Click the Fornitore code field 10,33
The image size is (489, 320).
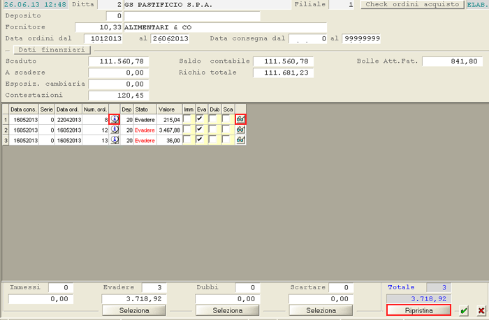(x=99, y=27)
